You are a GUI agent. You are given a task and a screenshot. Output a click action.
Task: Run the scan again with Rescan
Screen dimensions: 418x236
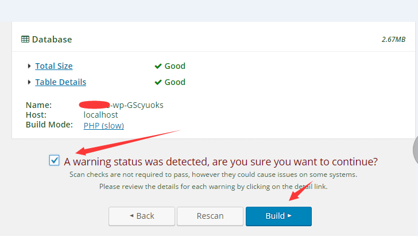[210, 216]
